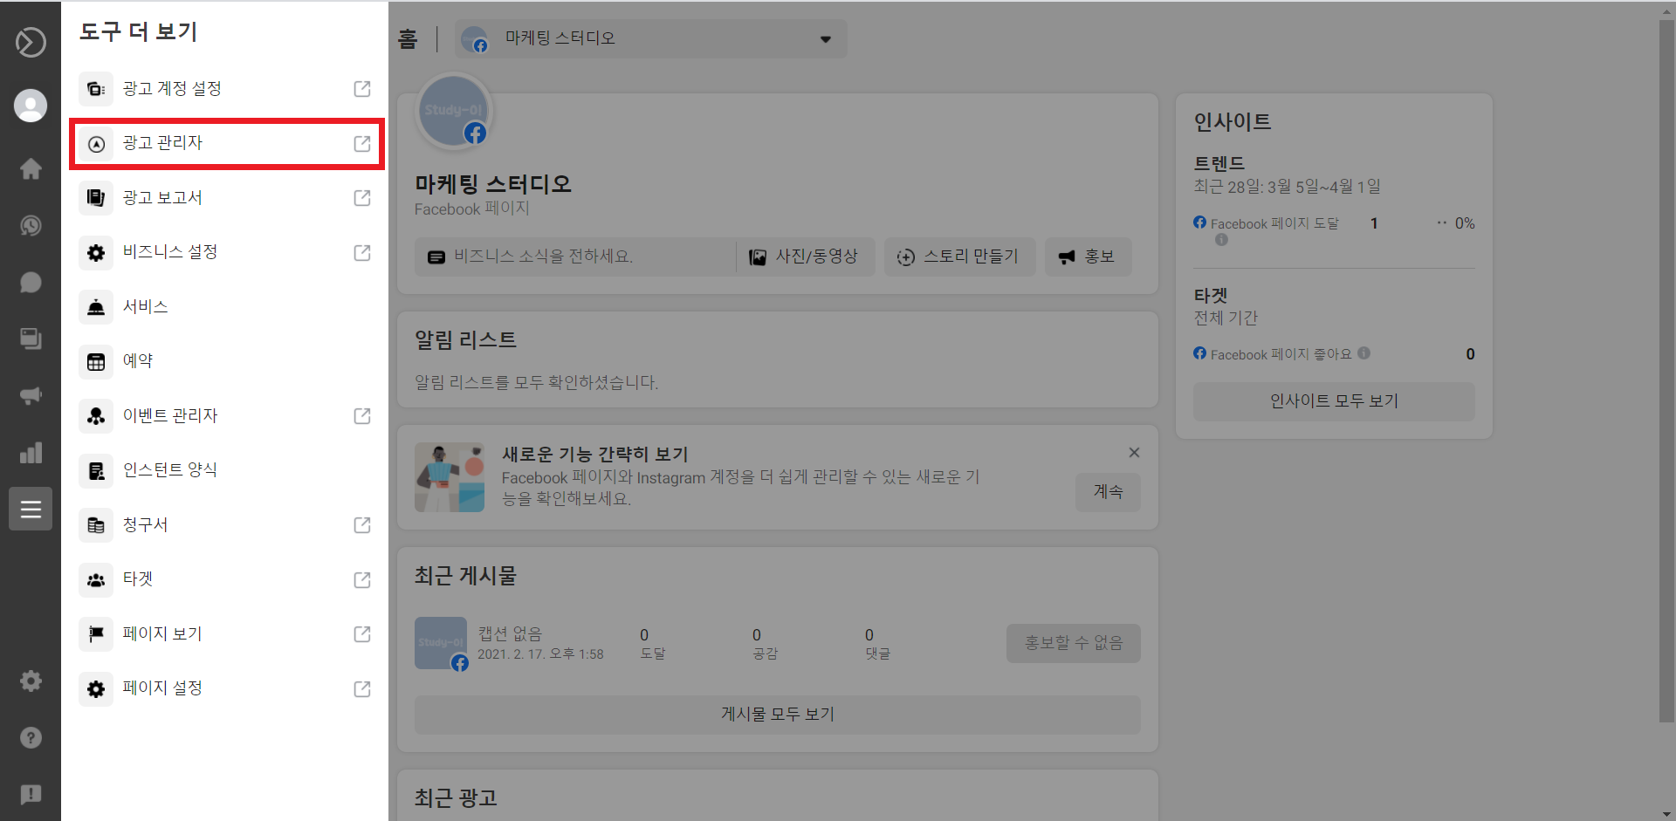1676x821 pixels.
Task: Click external link icon beside 청구서
Action: coord(362,525)
